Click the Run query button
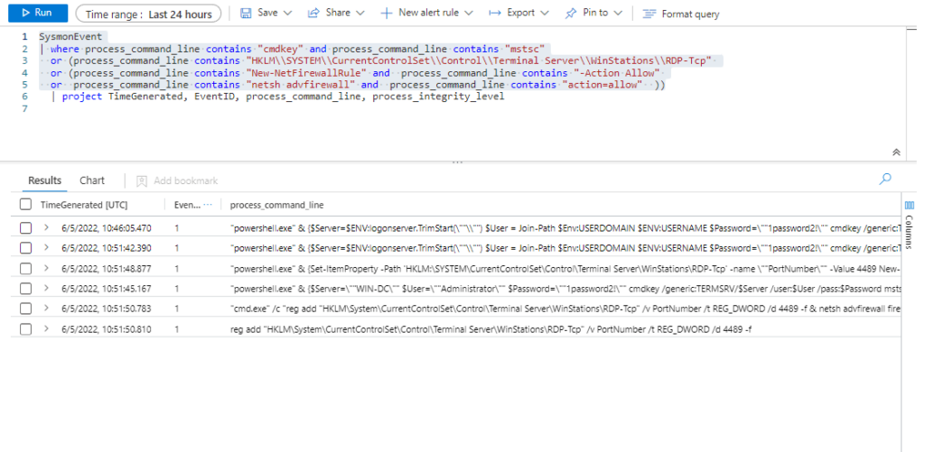Screen dimensions: 925x452 (x=36, y=14)
